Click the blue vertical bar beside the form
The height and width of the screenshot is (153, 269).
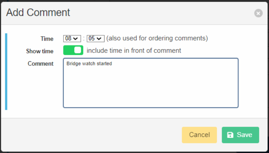coord(6,72)
